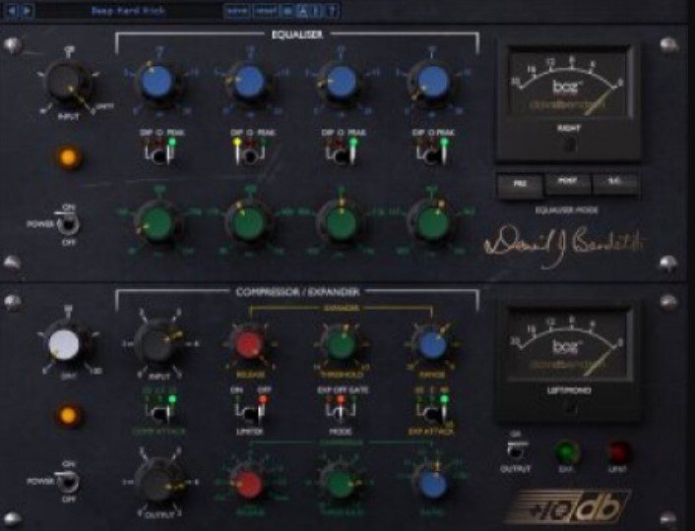Click the white DRY mix knob
This screenshot has width=695, height=531.
[x=65, y=345]
